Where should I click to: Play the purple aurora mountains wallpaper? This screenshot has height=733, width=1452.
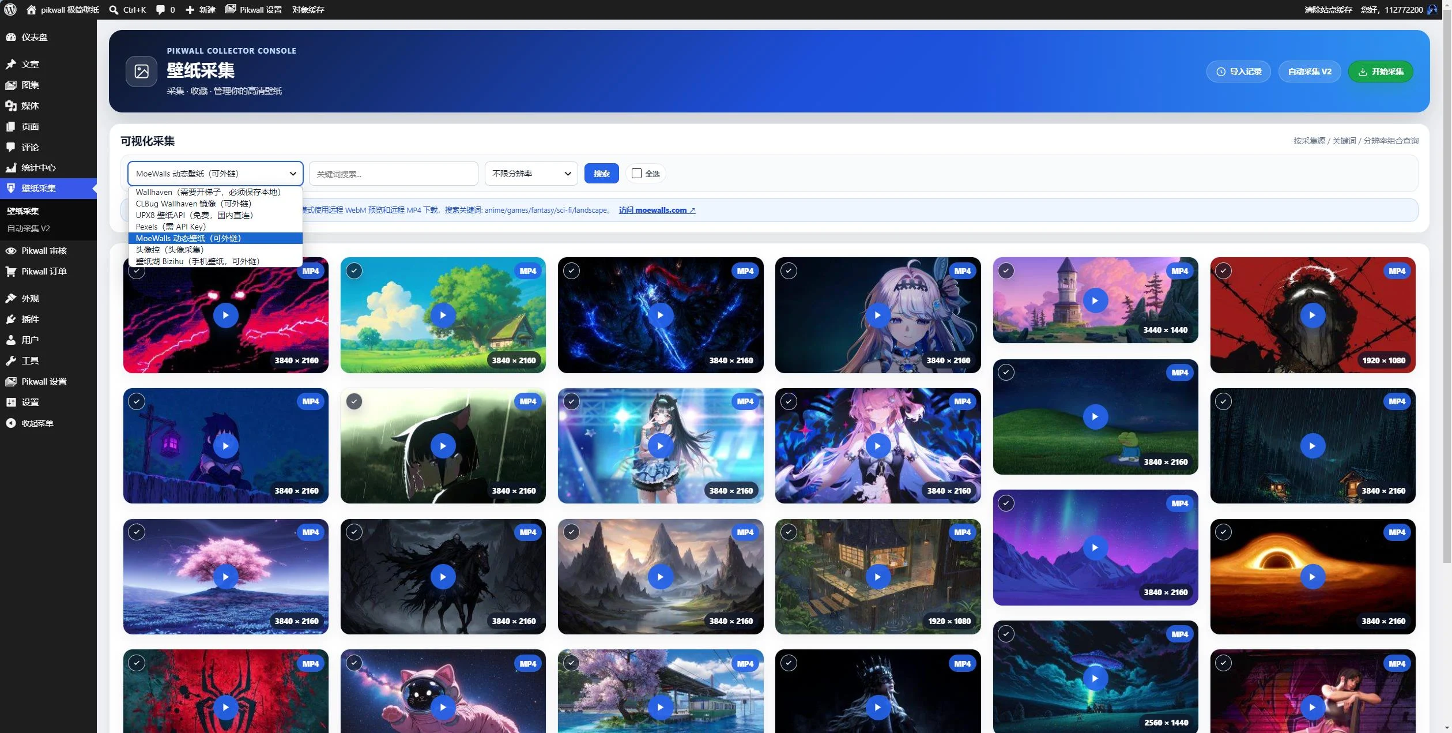[1095, 547]
